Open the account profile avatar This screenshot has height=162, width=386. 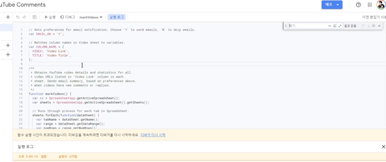[381, 5]
